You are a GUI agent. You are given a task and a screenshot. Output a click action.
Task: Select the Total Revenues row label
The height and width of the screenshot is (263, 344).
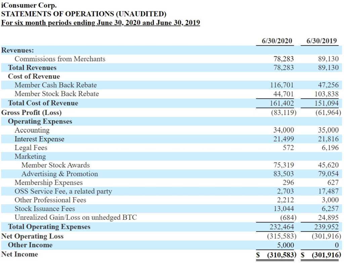click(x=32, y=68)
